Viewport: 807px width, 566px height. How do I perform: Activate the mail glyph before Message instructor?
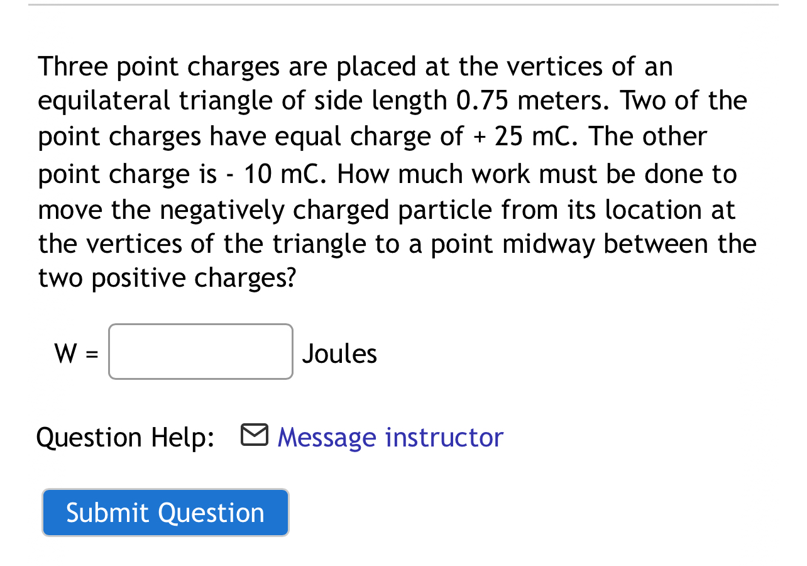pos(254,434)
